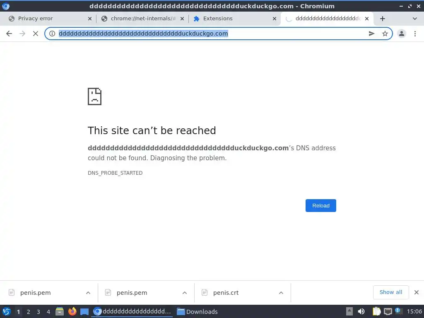Stop loading the page

[36, 34]
